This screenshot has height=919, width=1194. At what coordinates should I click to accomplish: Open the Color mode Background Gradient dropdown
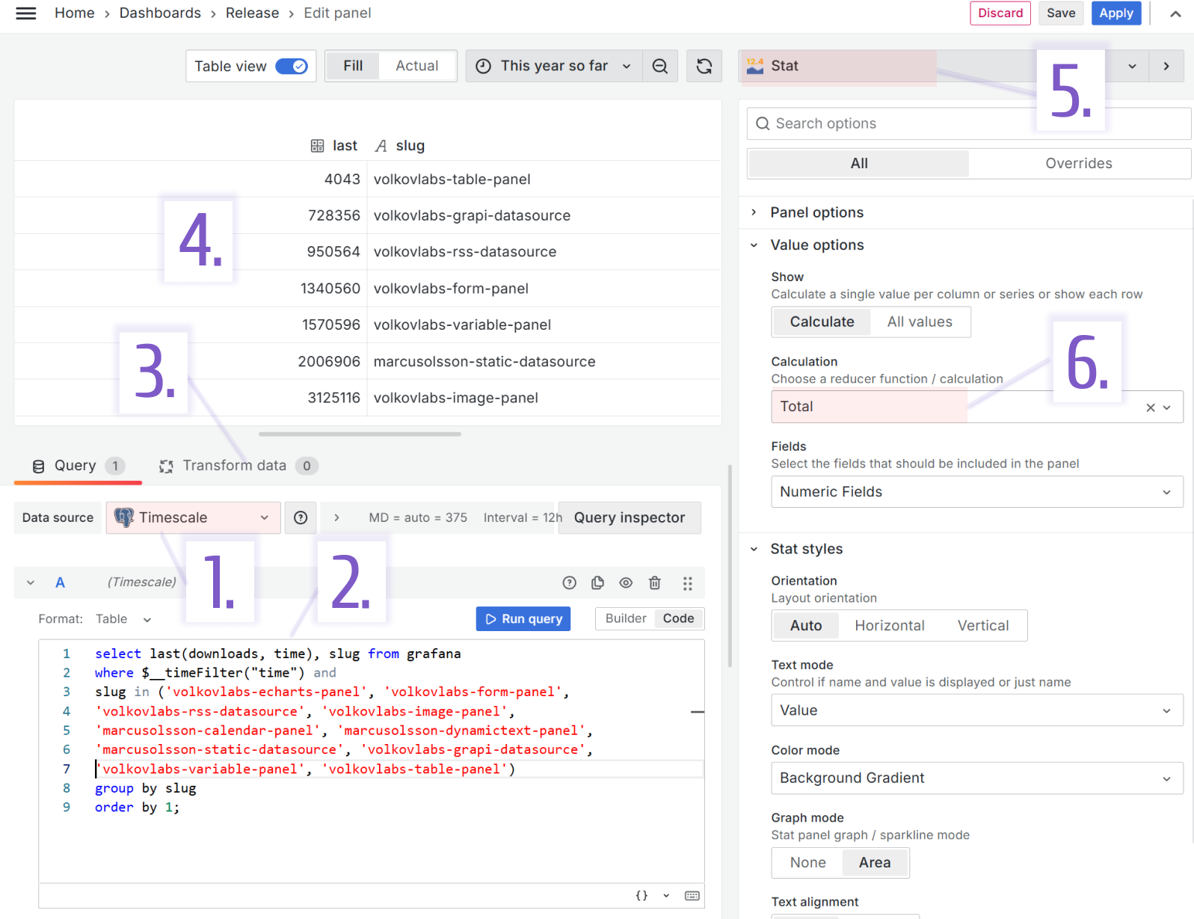[976, 778]
